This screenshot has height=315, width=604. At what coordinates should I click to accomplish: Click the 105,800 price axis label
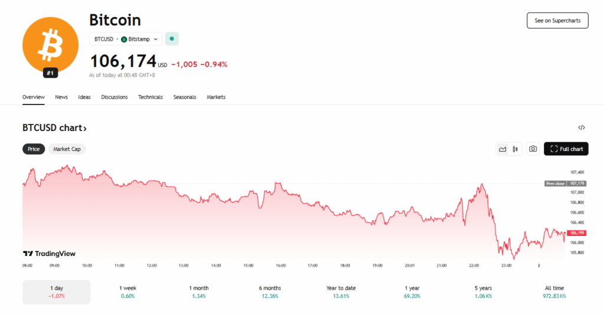click(x=577, y=252)
